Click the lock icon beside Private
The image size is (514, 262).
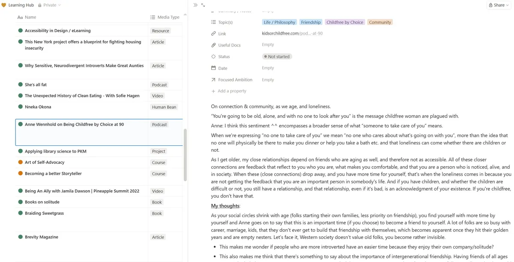click(40, 5)
